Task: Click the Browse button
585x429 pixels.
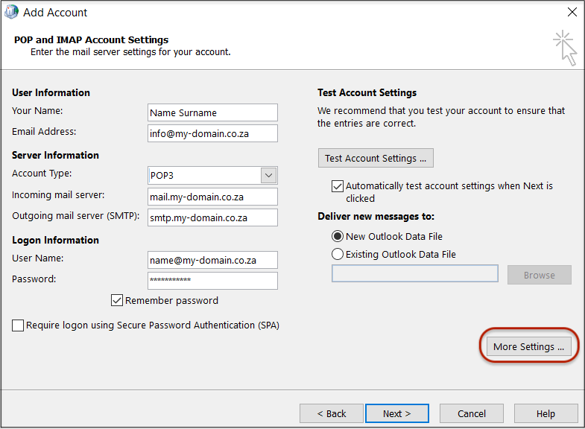Action: 539,275
